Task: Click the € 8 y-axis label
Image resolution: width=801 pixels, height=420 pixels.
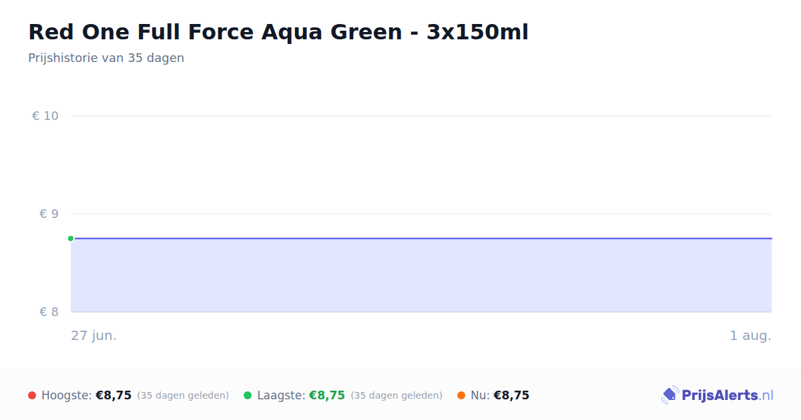Action: click(x=49, y=312)
